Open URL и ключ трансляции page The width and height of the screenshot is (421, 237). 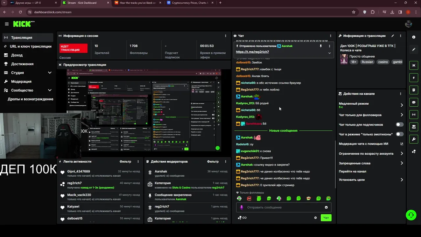click(x=28, y=46)
